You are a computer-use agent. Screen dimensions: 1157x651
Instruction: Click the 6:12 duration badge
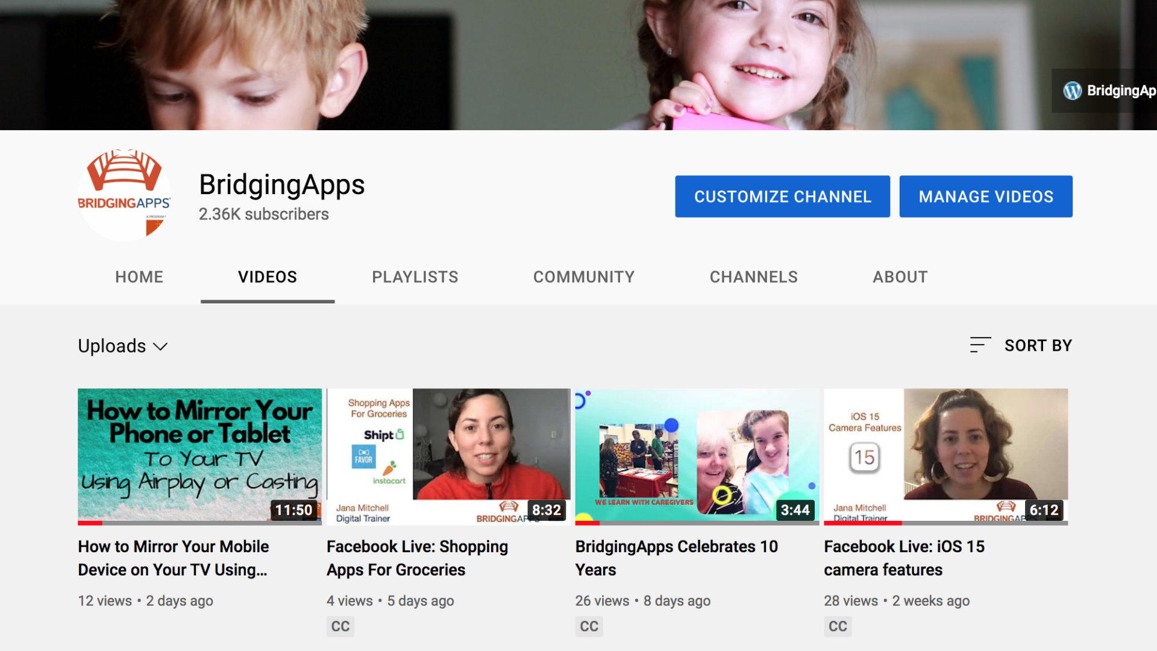tap(1044, 510)
